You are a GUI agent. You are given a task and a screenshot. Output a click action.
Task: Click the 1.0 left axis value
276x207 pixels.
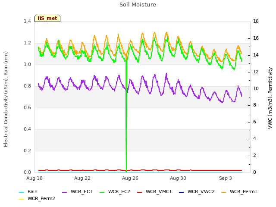27,65
